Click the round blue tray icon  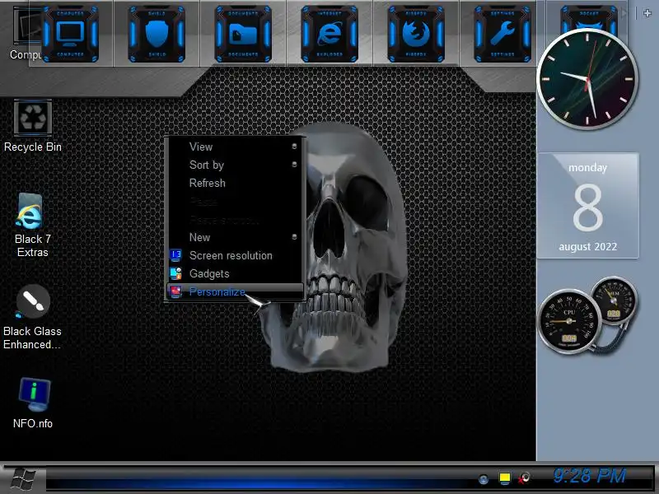tap(484, 478)
